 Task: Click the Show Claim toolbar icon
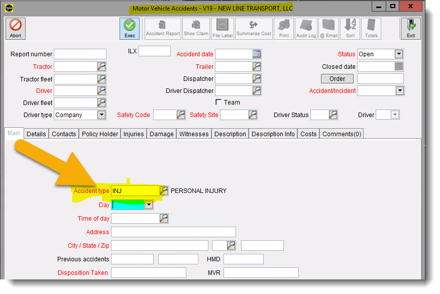[196, 28]
